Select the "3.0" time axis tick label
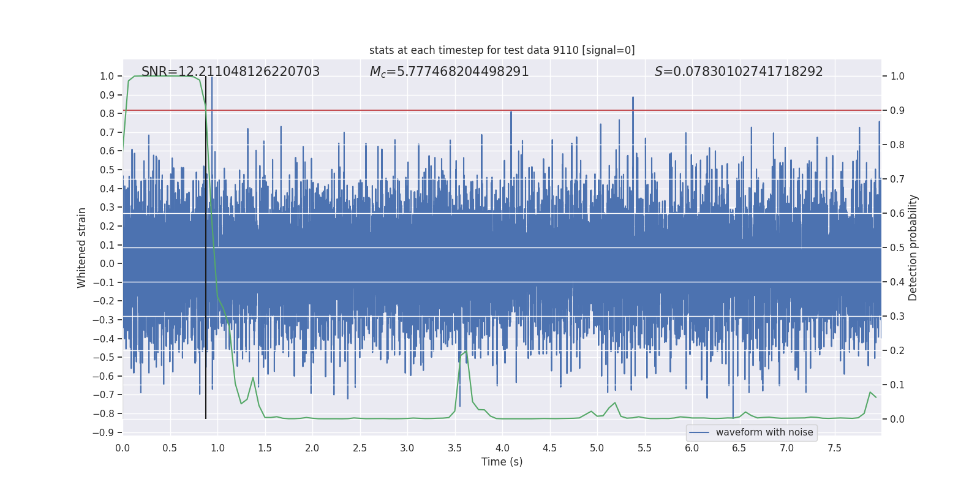 [407, 448]
